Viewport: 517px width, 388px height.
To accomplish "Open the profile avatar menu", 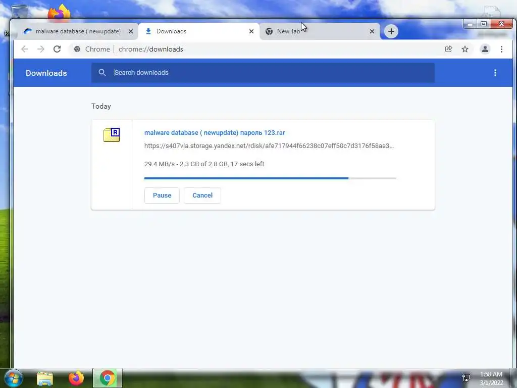I will click(485, 49).
